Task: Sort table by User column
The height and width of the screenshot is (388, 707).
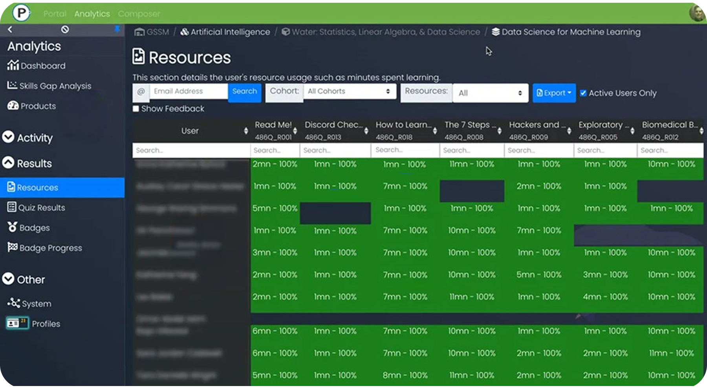Action: 246,131
